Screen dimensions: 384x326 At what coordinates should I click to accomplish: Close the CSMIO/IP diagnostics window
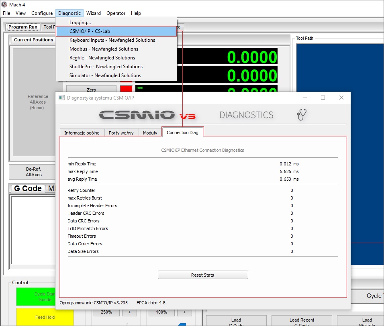[x=341, y=98]
